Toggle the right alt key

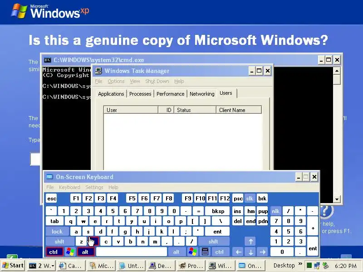(x=177, y=252)
